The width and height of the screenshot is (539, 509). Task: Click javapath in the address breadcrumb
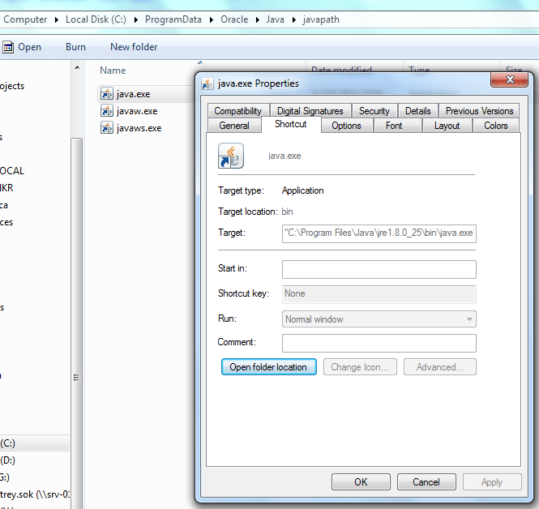[x=321, y=19]
